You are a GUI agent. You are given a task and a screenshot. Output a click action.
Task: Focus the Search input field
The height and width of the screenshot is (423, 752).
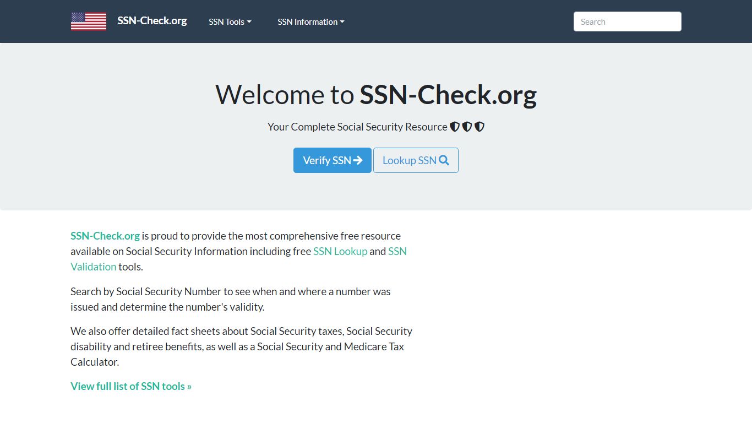[x=628, y=21]
